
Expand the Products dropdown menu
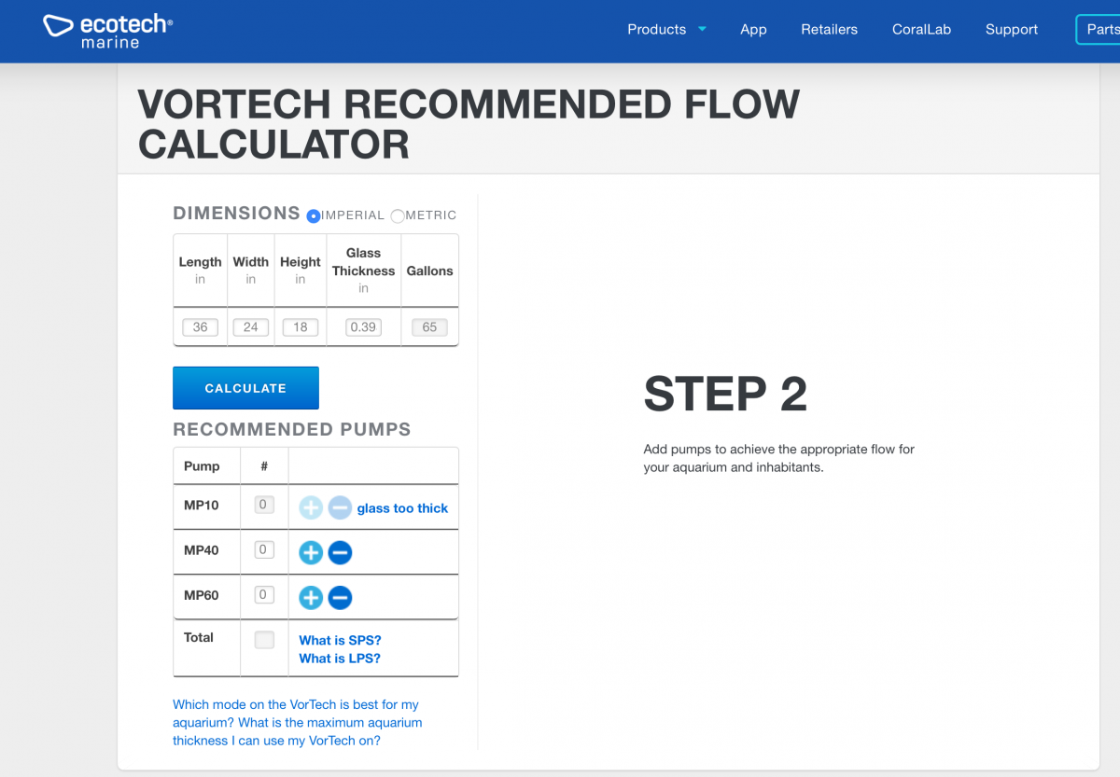click(666, 29)
